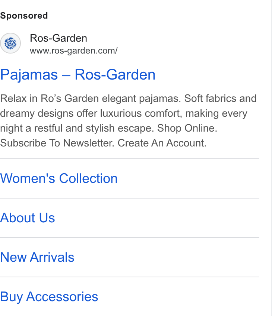Open the Women's Collection sitelink
This screenshot has height=316, width=272.
pyautogui.click(x=59, y=178)
